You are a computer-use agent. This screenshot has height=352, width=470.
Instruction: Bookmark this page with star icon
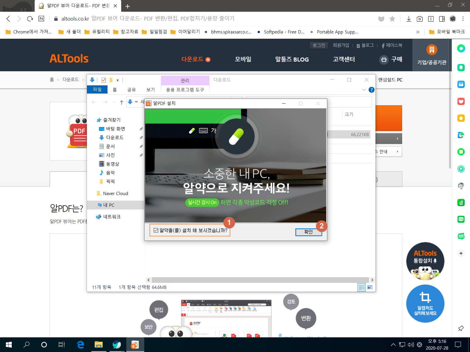pyautogui.click(x=392, y=19)
